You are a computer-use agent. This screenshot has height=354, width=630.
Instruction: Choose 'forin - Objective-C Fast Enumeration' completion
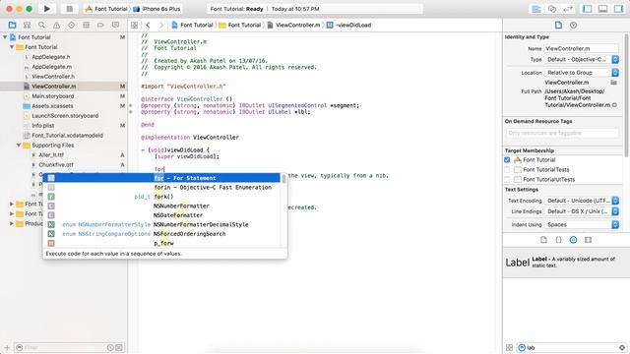pyautogui.click(x=161, y=188)
